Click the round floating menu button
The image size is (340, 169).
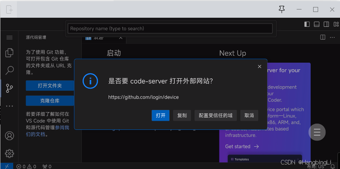tap(317, 132)
